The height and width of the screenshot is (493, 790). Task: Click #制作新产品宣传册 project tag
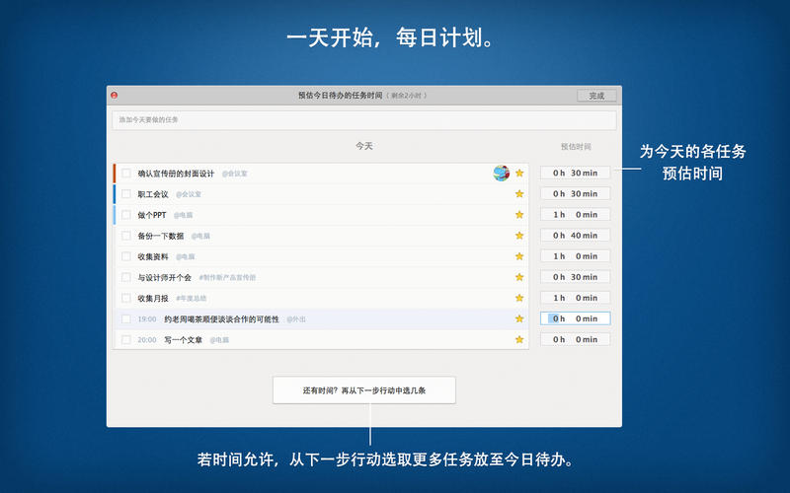227,278
